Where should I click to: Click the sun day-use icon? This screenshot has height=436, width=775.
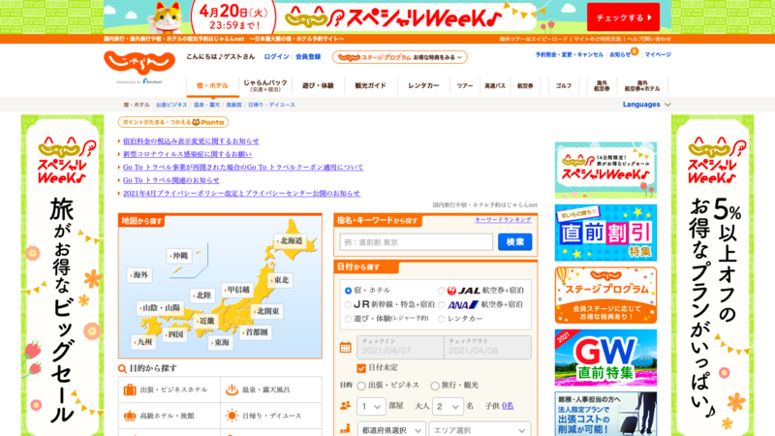coord(232,416)
